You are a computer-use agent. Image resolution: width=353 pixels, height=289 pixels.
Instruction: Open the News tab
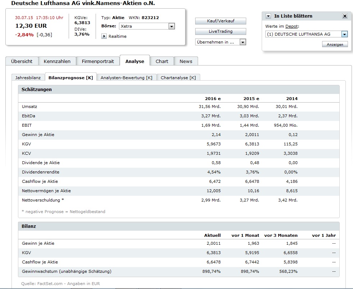tap(186, 61)
